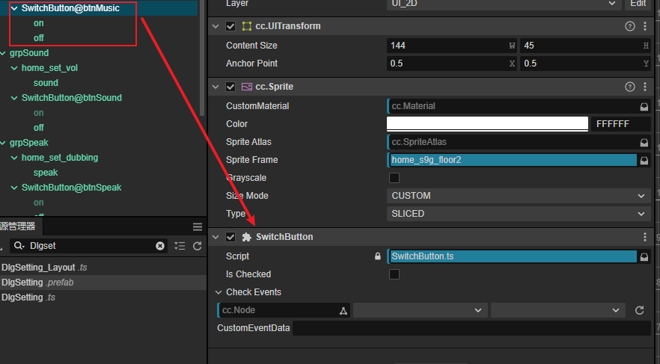Open the Size Mode CUSTOM dropdown
The image size is (660, 364).
click(519, 196)
